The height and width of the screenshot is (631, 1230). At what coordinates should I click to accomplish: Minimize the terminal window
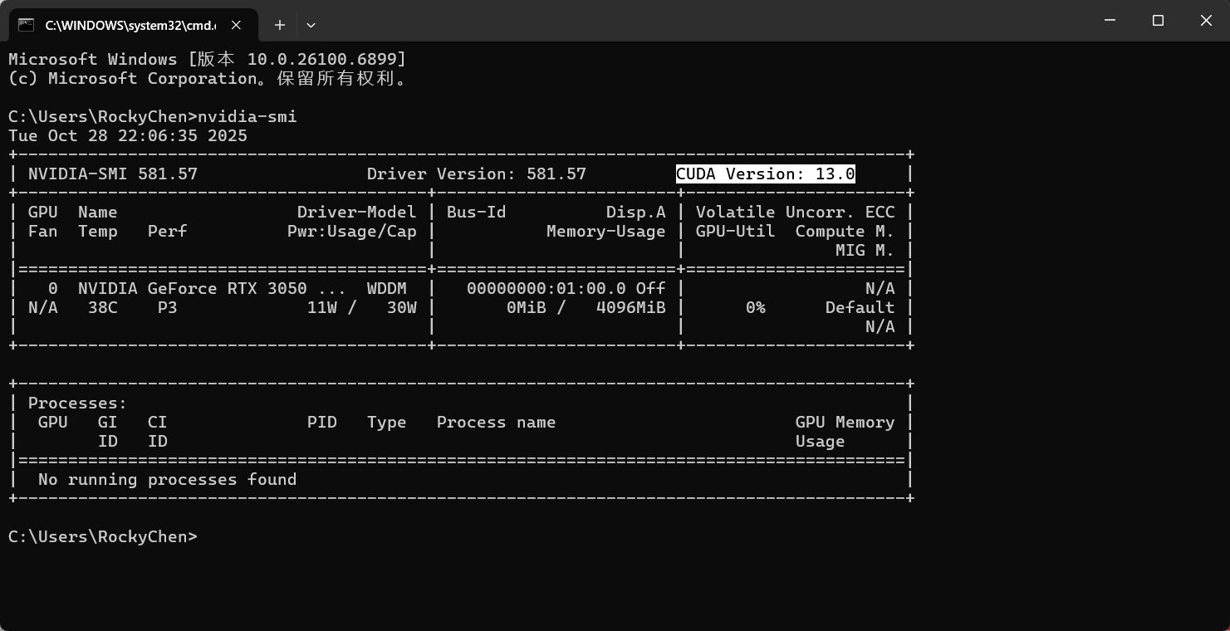coord(1110,21)
